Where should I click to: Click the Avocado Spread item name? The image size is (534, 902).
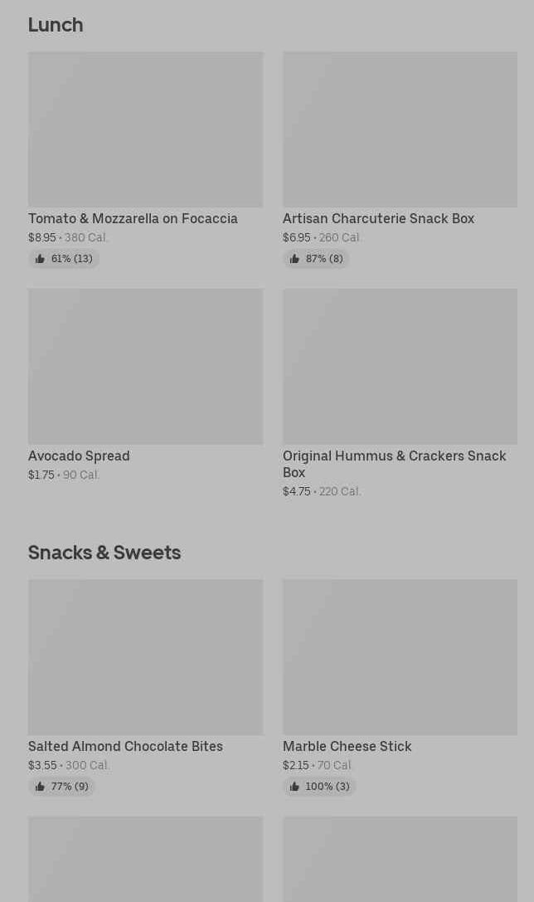[x=79, y=456]
